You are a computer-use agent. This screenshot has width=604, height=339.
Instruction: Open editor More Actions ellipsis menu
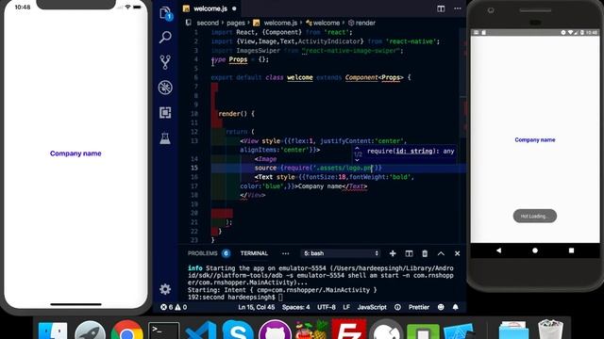point(457,8)
